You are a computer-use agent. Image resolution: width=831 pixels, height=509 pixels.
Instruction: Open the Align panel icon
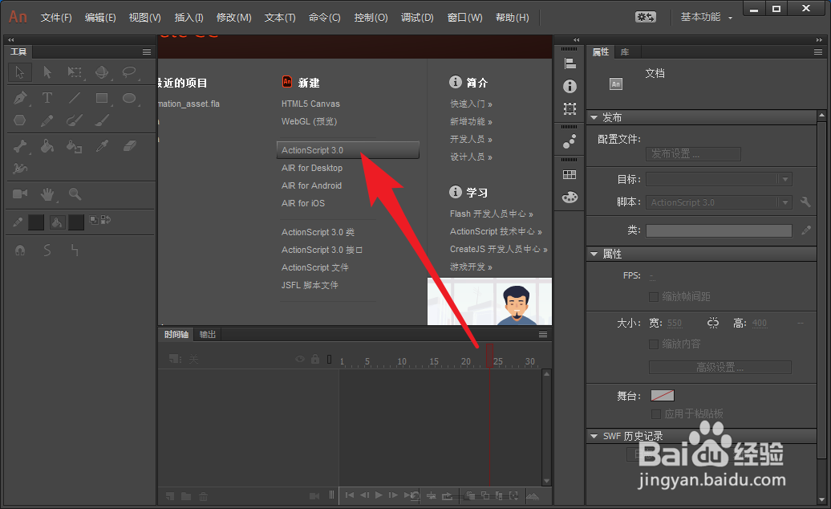570,63
